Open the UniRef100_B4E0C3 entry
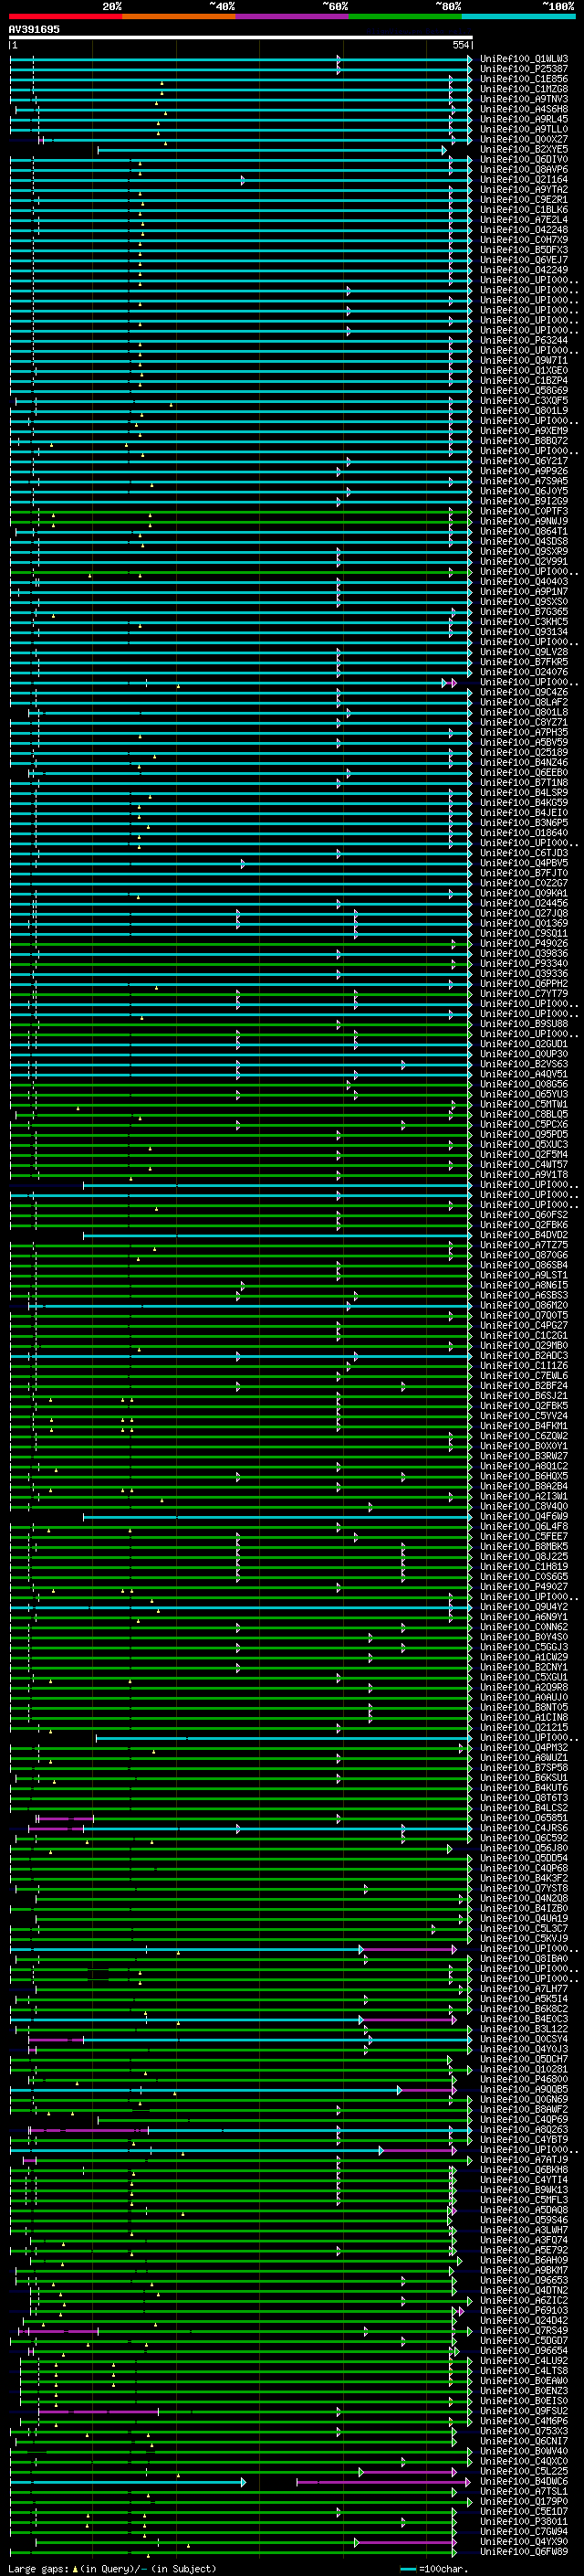This screenshot has width=584, height=2576. tap(523, 2019)
